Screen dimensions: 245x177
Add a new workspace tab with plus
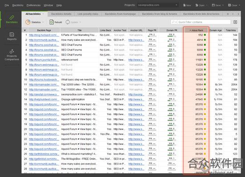pos(228,14)
